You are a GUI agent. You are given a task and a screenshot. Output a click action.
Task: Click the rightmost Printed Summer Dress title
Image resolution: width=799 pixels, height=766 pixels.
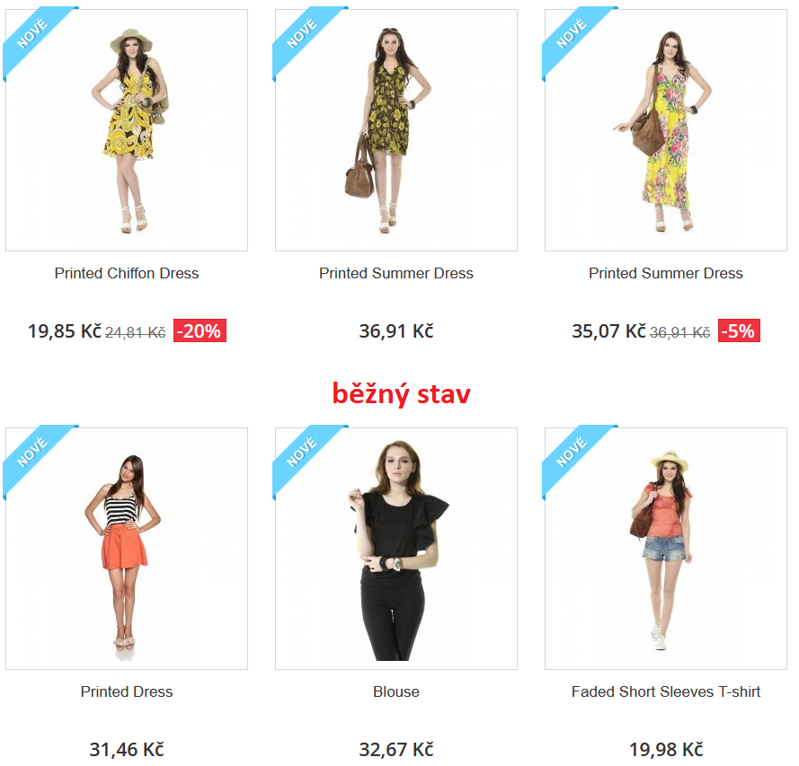(665, 273)
